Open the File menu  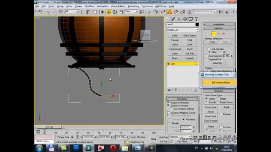pyautogui.click(x=37, y=6)
